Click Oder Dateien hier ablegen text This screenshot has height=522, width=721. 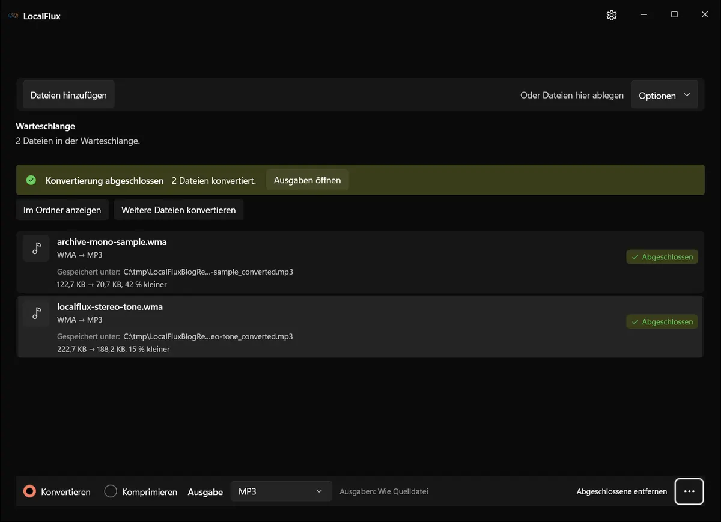point(572,96)
